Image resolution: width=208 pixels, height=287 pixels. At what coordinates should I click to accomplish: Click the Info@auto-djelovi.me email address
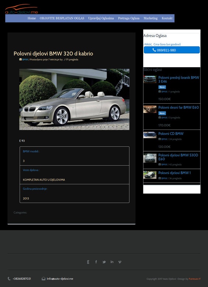pyautogui.click(x=60, y=279)
